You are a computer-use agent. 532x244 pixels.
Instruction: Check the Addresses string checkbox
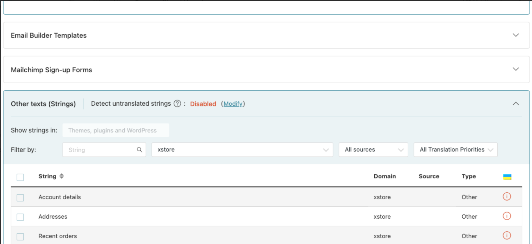[20, 217]
